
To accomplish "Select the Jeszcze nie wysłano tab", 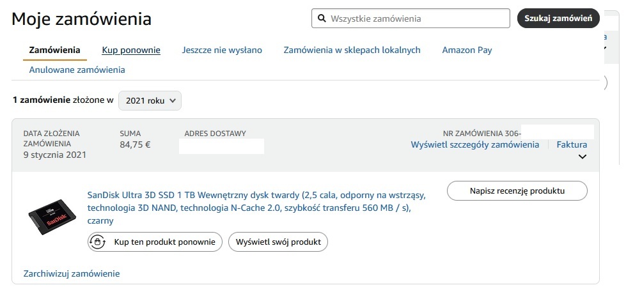I will point(222,50).
